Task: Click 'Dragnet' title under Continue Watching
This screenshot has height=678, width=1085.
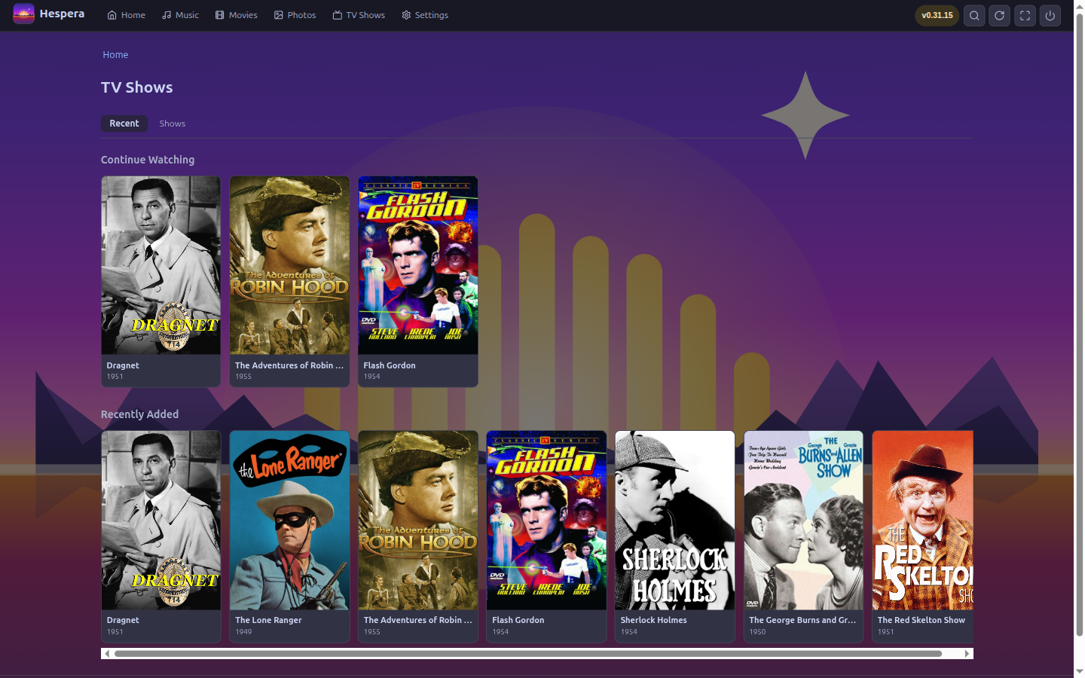Action: tap(123, 365)
